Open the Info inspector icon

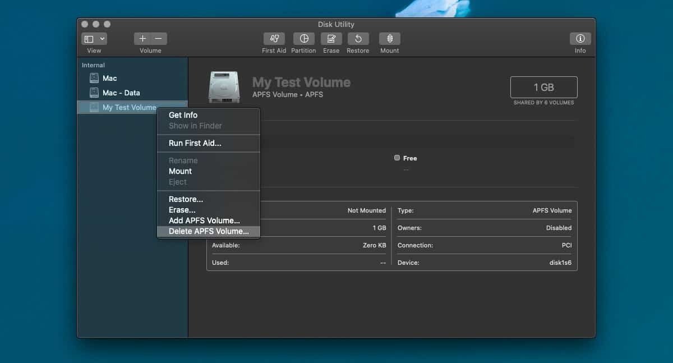point(580,39)
